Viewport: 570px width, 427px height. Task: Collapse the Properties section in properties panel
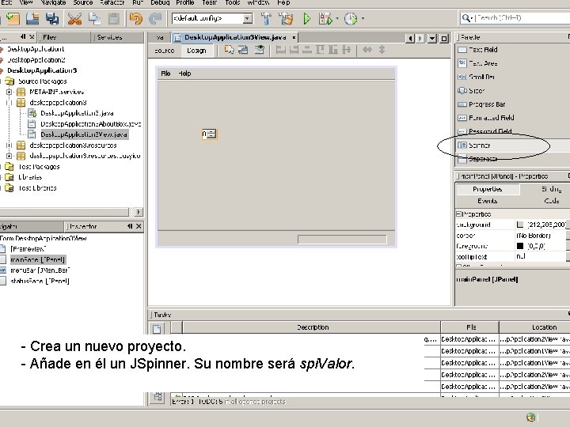click(458, 213)
